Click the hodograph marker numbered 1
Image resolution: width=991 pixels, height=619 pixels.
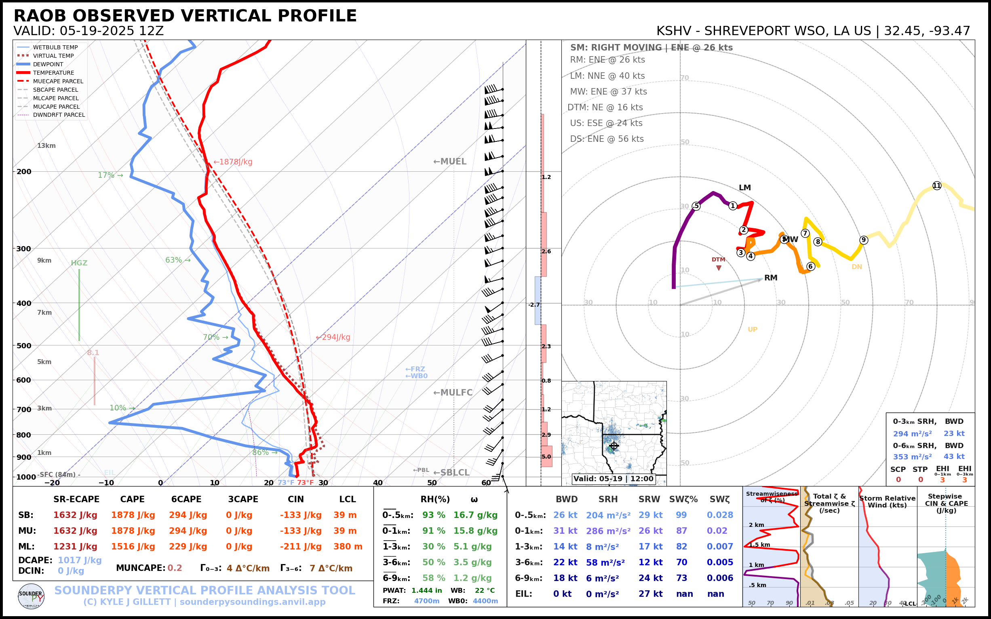coord(733,206)
